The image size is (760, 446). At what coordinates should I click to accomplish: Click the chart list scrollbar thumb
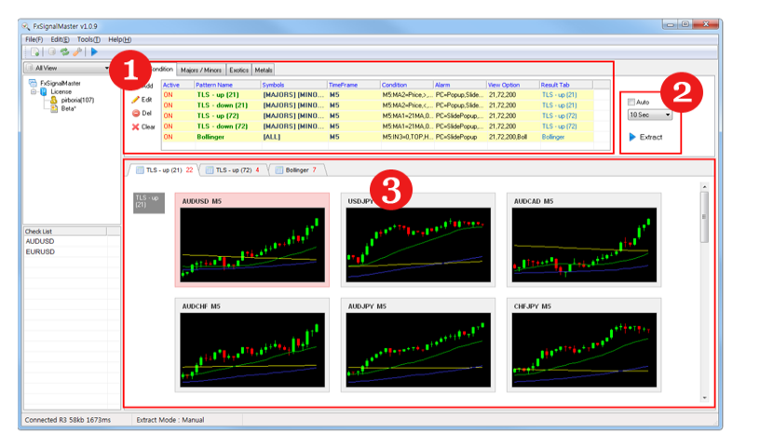(705, 217)
